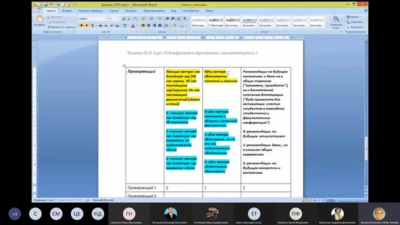This screenshot has width=400, height=225.
Task: Toggle strikethrough abc formatting
Action: tap(101, 26)
